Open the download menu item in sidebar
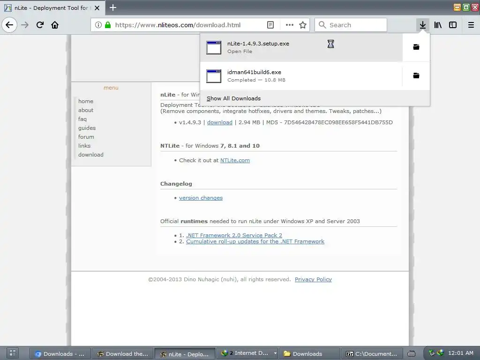Viewport: 480px width, 360px height. (x=90, y=154)
